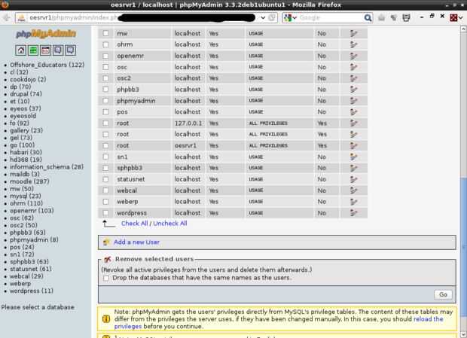The width and height of the screenshot is (467, 338).
Task: Click Go button to remove selected users
Action: click(x=443, y=294)
